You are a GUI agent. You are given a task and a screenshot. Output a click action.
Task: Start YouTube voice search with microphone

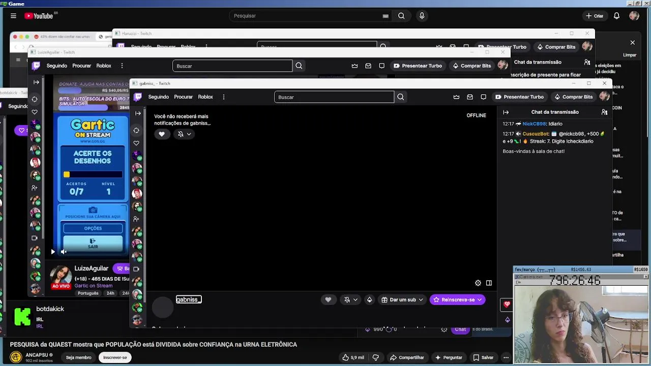(422, 16)
